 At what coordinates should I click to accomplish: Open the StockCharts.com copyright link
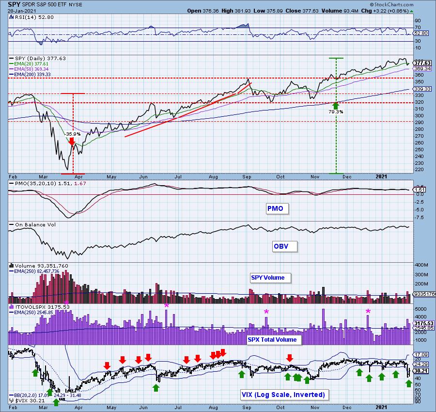391,4
